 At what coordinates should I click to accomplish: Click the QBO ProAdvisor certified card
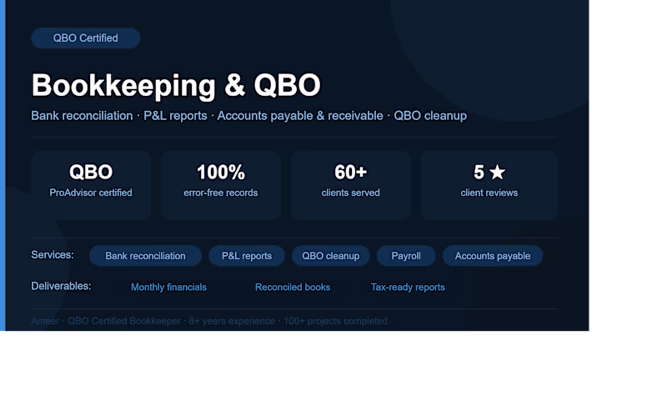91,185
